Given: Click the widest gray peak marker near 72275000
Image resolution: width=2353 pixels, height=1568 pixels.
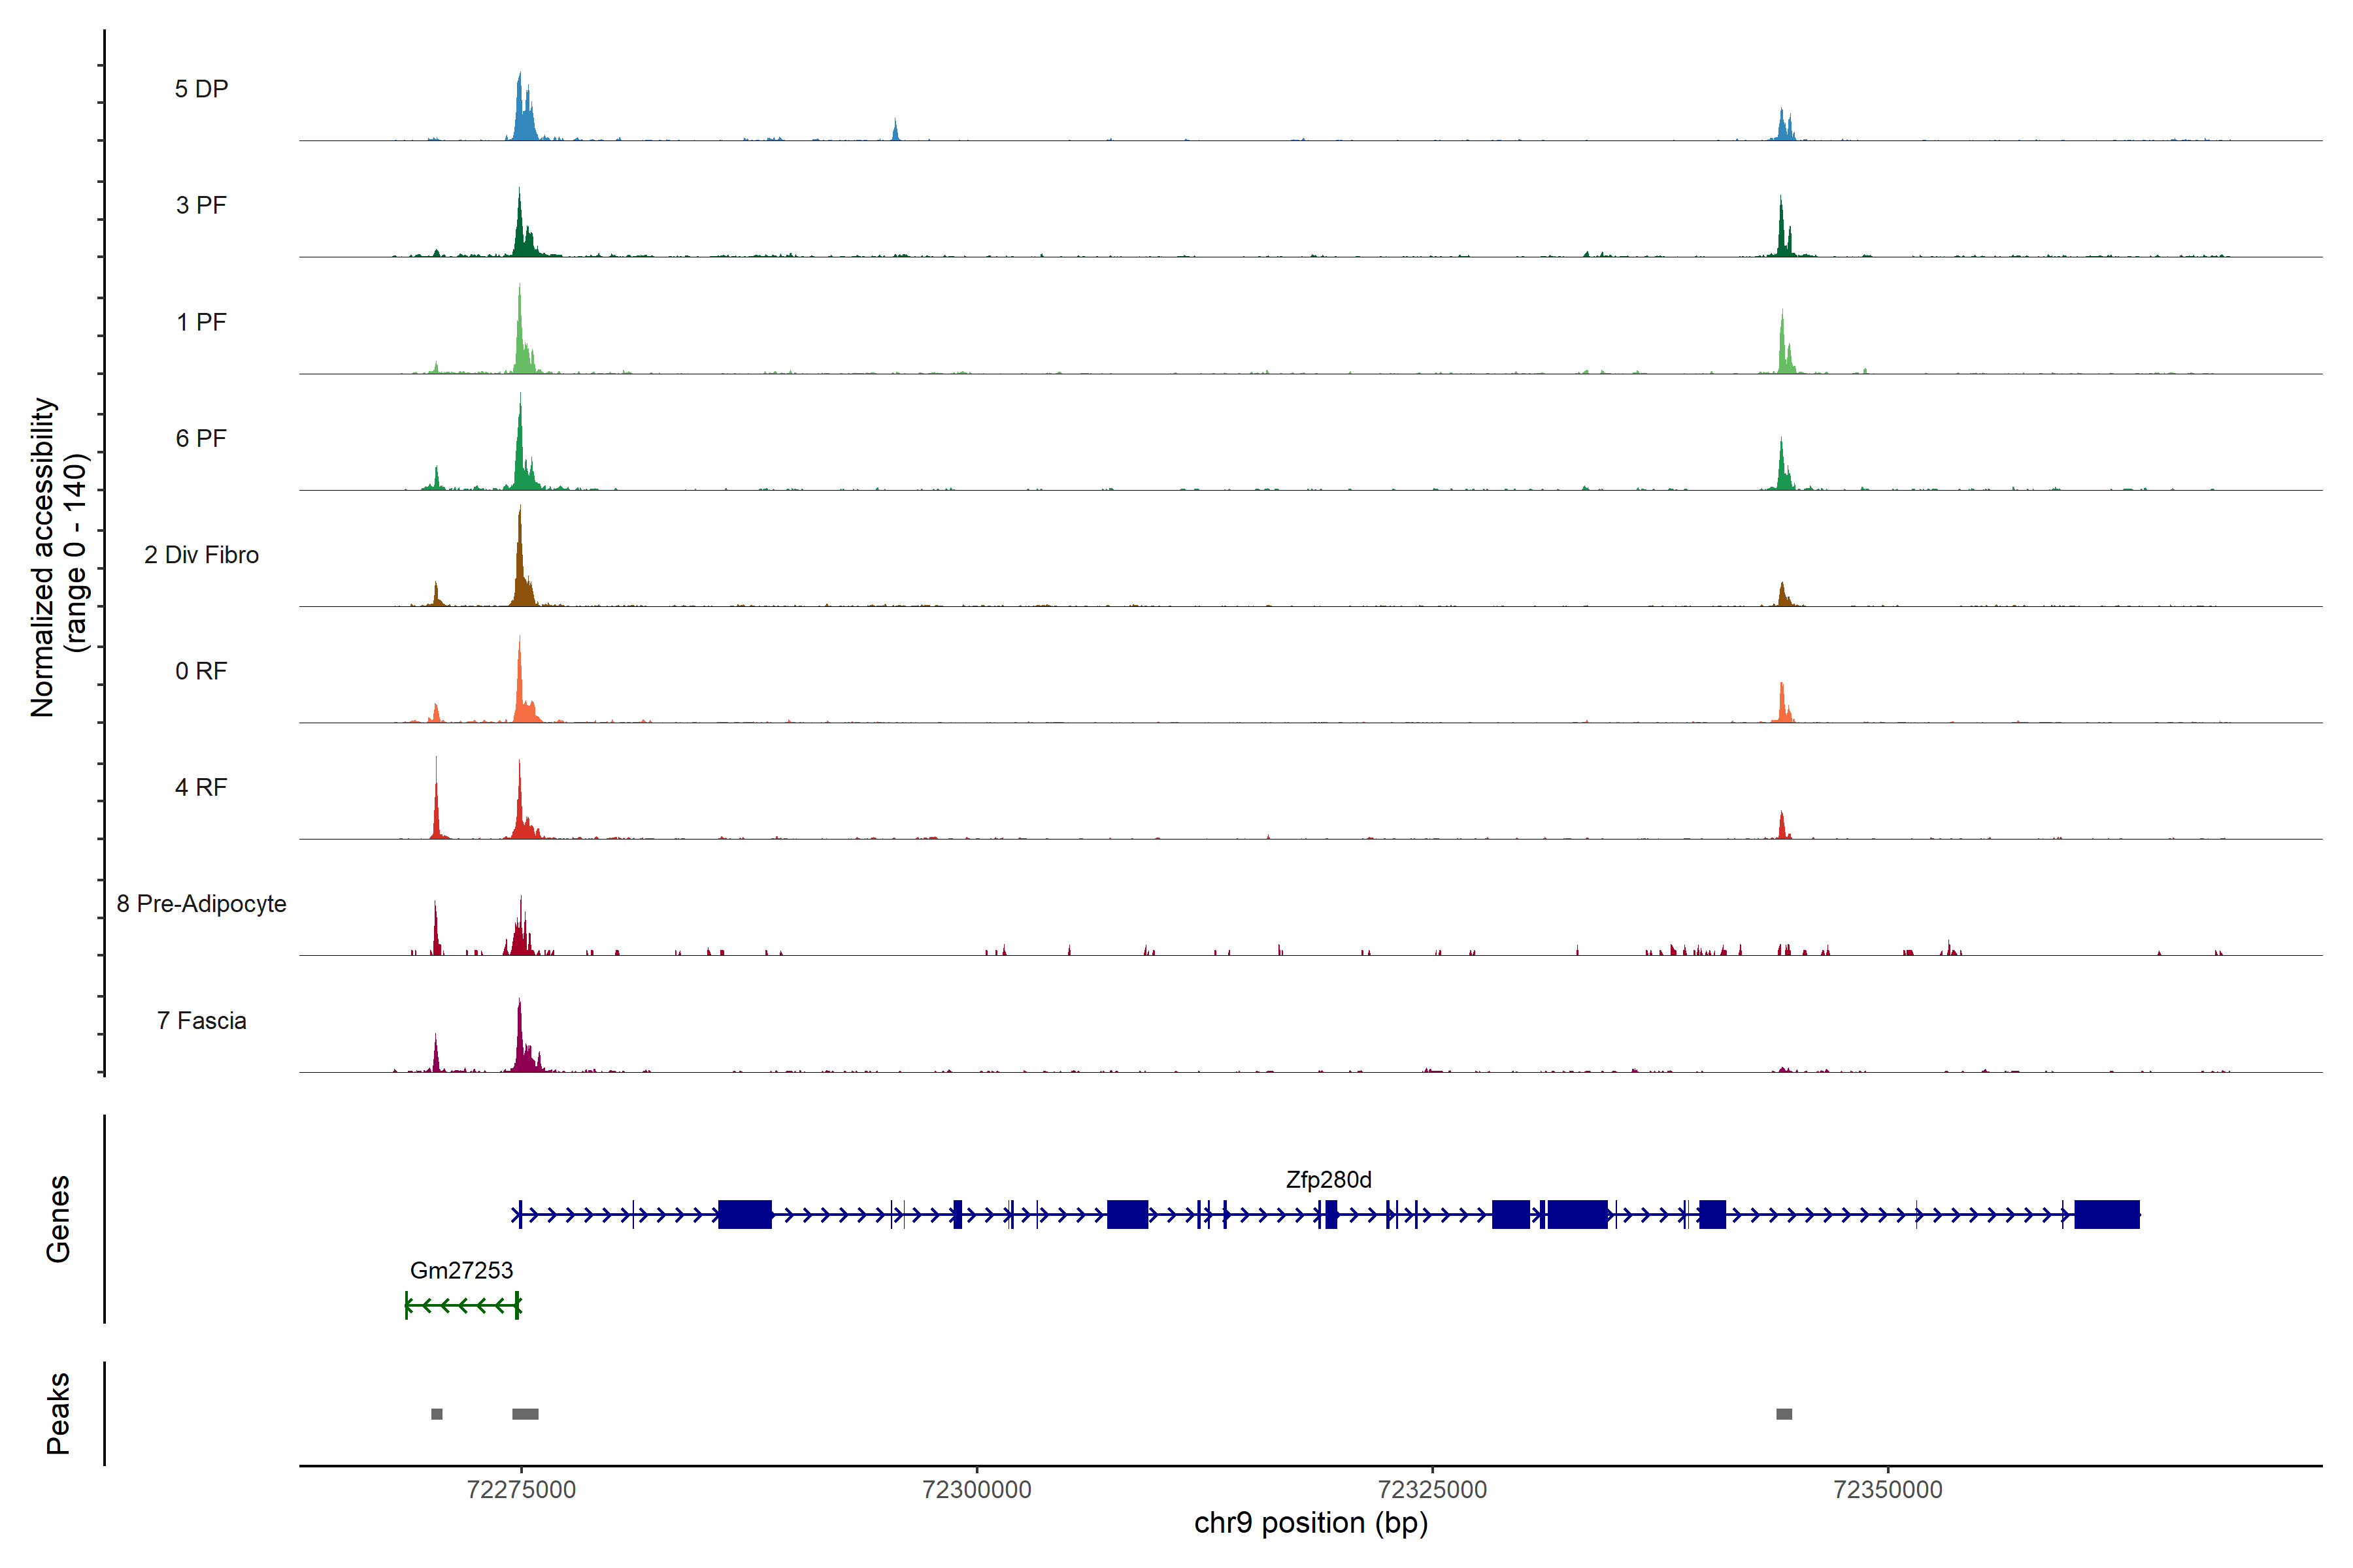Looking at the screenshot, I should click(x=526, y=1414).
